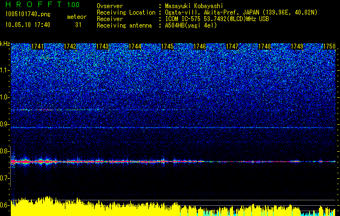Image resolution: width=340 pixels, height=216 pixels.
Task: Click the meteor count 31
Action: pyautogui.click(x=78, y=25)
